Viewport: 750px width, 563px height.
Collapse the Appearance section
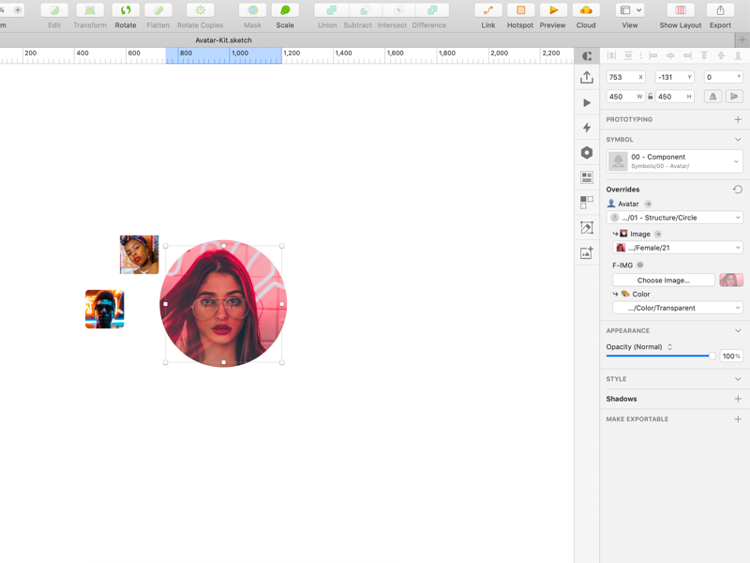738,331
